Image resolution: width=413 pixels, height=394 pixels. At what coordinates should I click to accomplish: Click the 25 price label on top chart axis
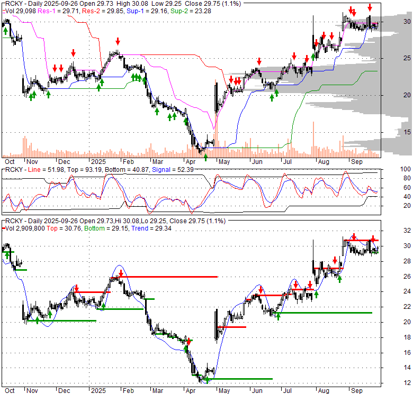tap(407, 58)
